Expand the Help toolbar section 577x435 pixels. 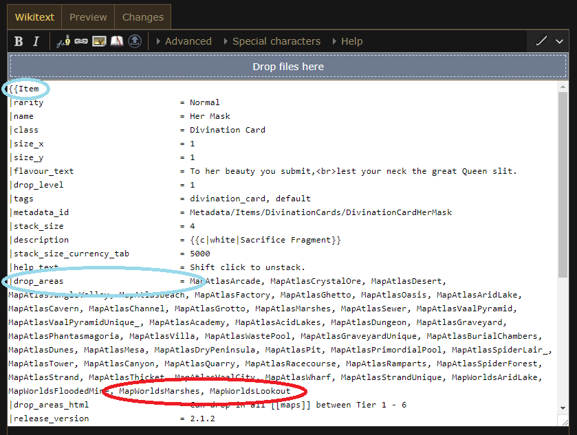pyautogui.click(x=348, y=41)
